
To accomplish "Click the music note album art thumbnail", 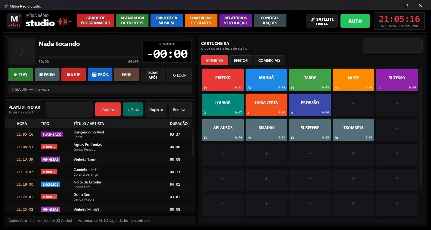I will click(22, 52).
